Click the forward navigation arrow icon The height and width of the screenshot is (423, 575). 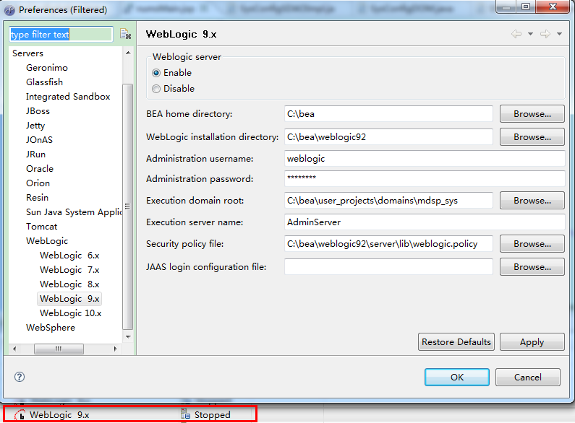click(x=545, y=34)
